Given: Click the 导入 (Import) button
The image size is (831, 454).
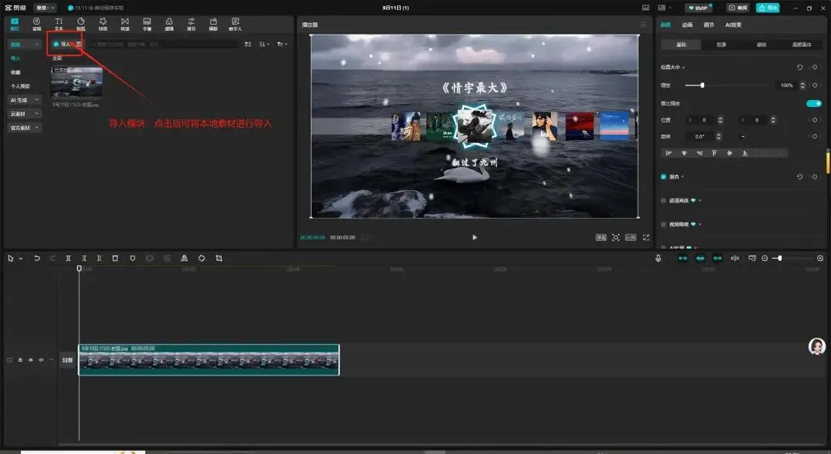Looking at the screenshot, I should pyautogui.click(x=62, y=45).
